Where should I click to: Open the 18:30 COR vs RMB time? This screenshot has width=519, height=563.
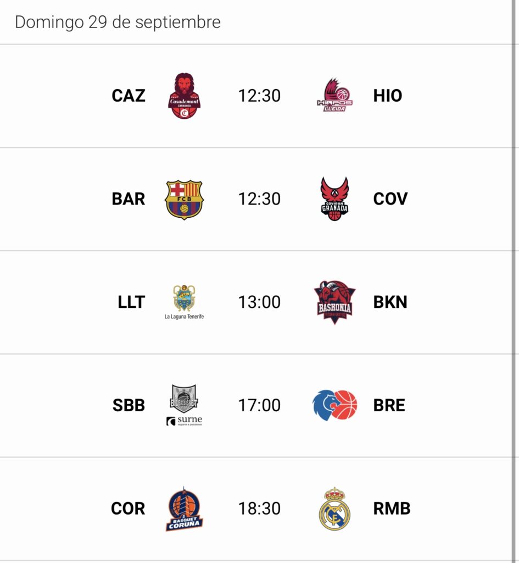[259, 509]
